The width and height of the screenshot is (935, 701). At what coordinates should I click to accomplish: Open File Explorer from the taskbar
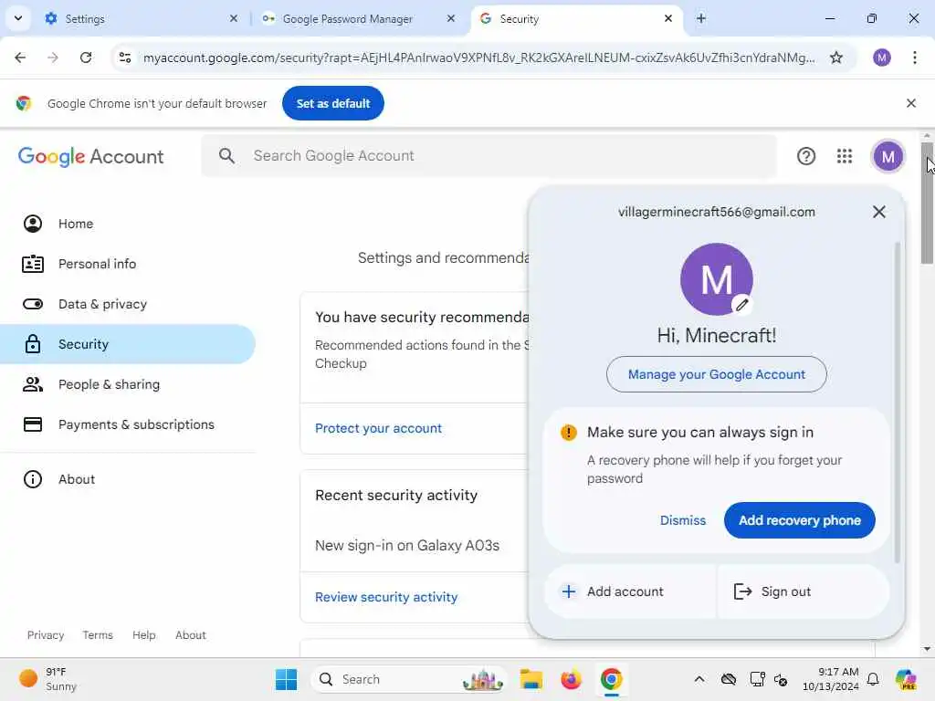click(x=531, y=679)
